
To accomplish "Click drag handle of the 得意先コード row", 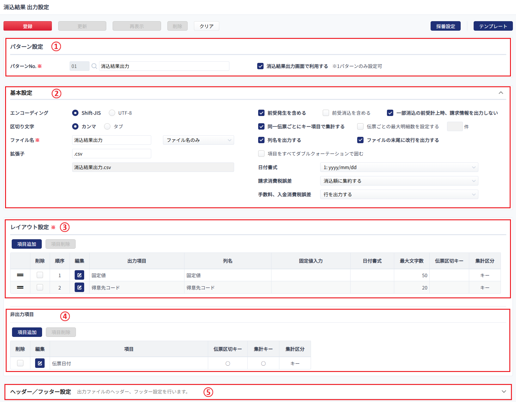I will (20, 288).
